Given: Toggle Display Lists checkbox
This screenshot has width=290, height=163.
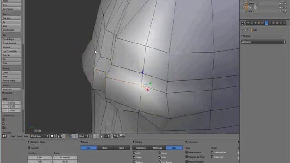Looking at the screenshot, I should 212,157.
